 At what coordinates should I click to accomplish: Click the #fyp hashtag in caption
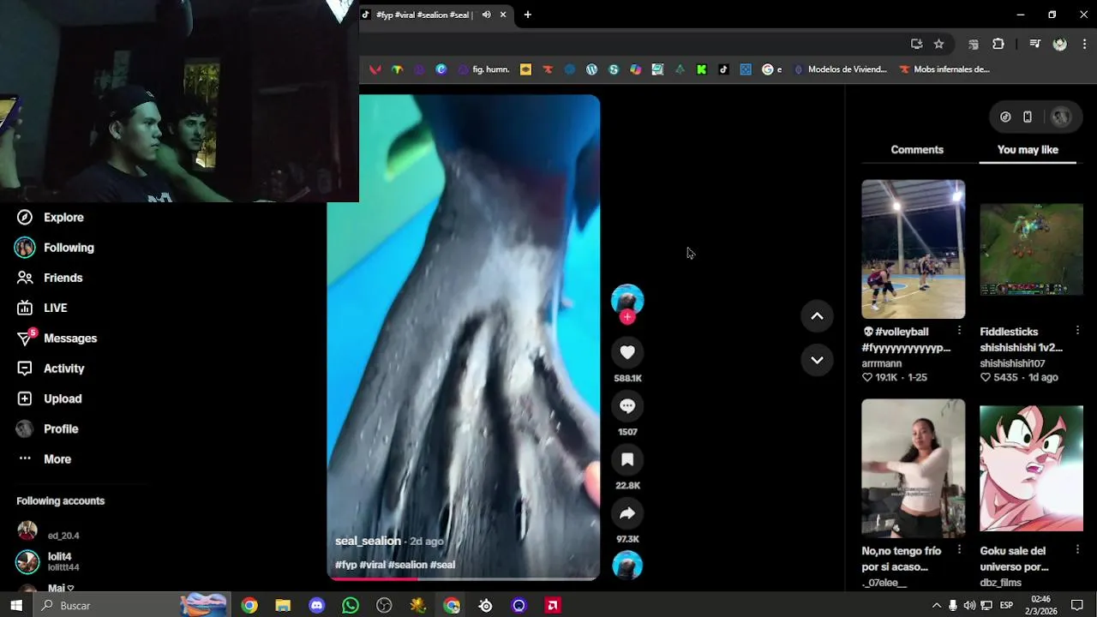(x=345, y=565)
